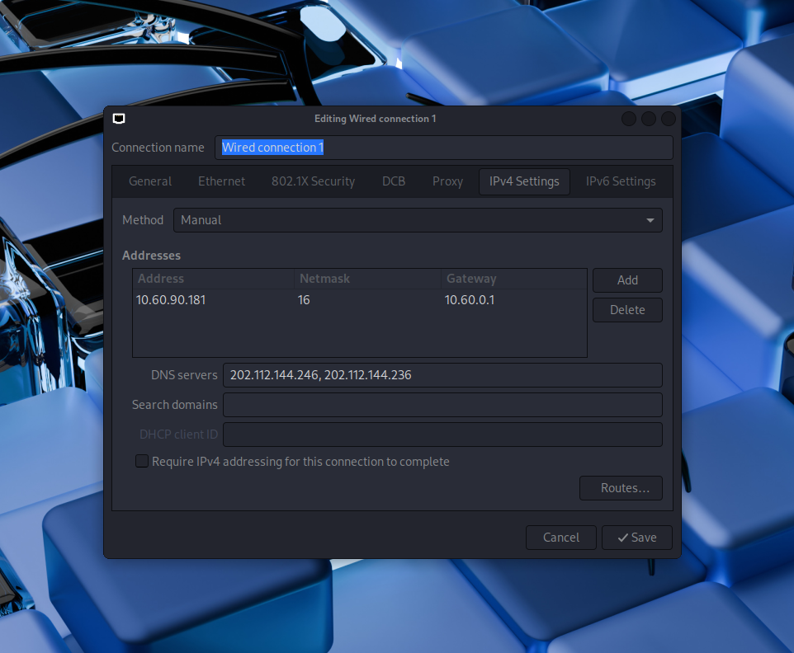
Task: Click the disabled DHCP client ID field
Action: 442,435
